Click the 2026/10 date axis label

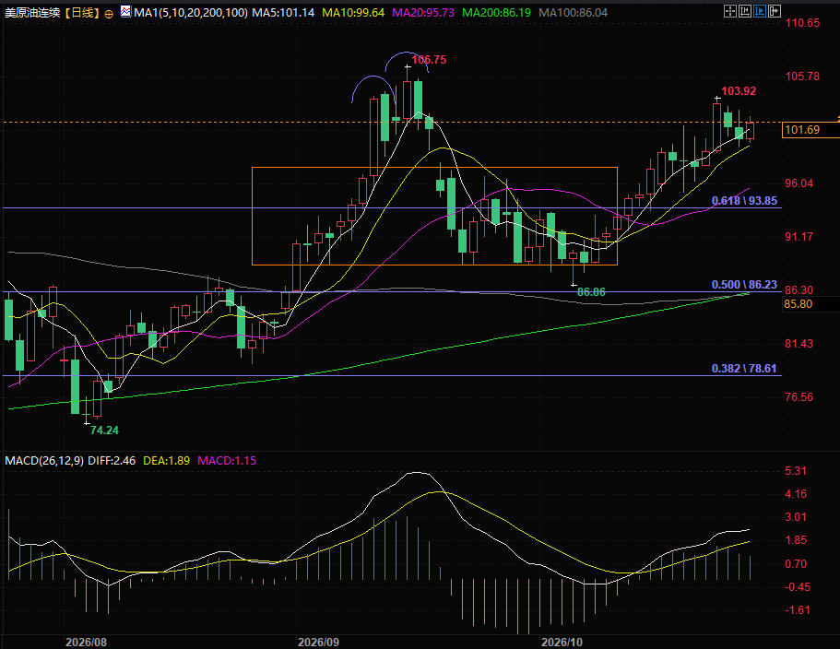[562, 642]
